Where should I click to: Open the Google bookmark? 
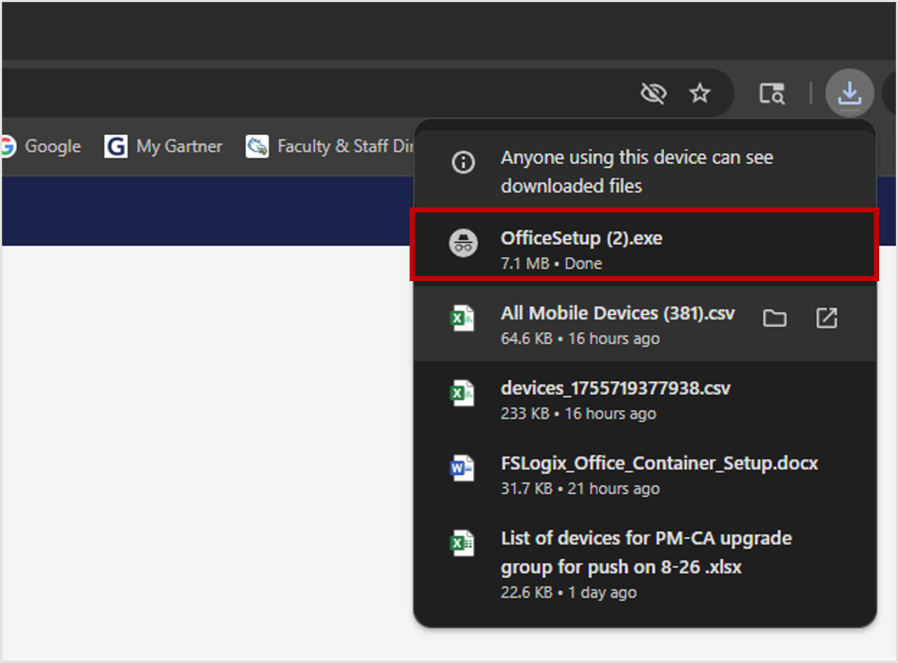[52, 146]
